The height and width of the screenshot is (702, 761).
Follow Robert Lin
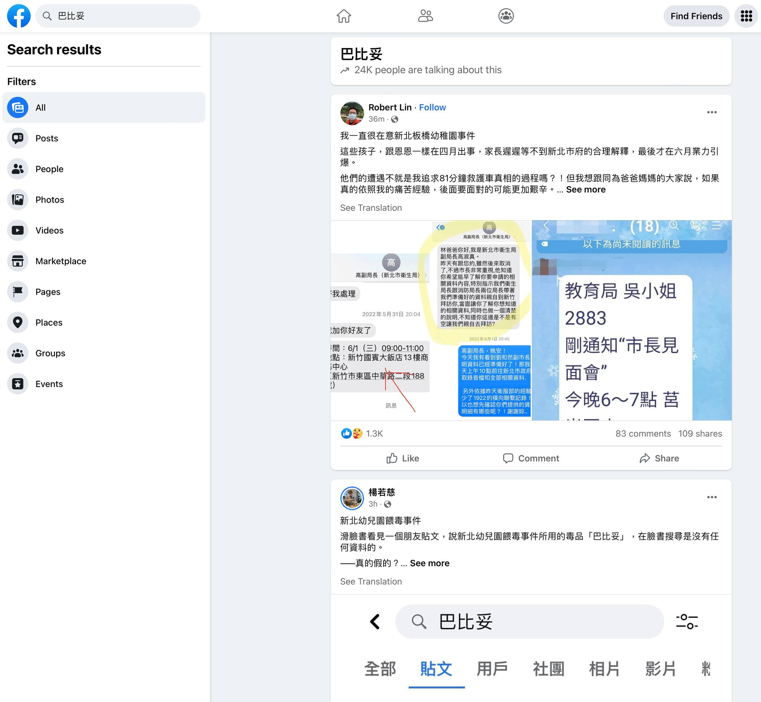(432, 107)
